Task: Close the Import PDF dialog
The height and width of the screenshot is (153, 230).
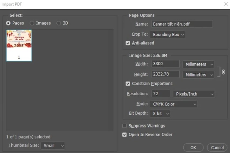Action: 226,4
